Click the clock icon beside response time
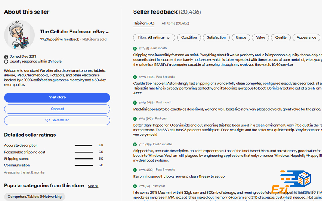322x201 pixels. [6, 62]
